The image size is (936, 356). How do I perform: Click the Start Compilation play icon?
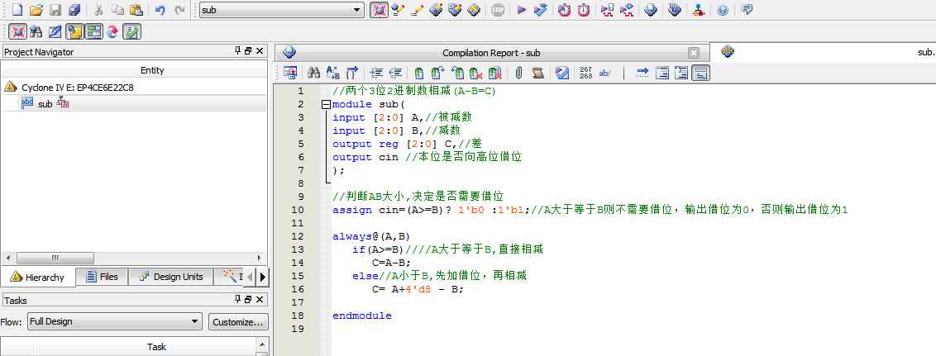click(x=521, y=10)
